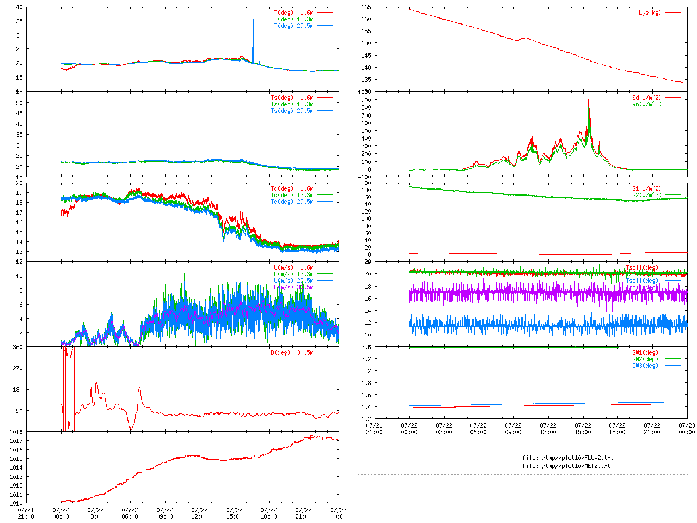Click the 1017 value on the pressure axis

click(16, 441)
